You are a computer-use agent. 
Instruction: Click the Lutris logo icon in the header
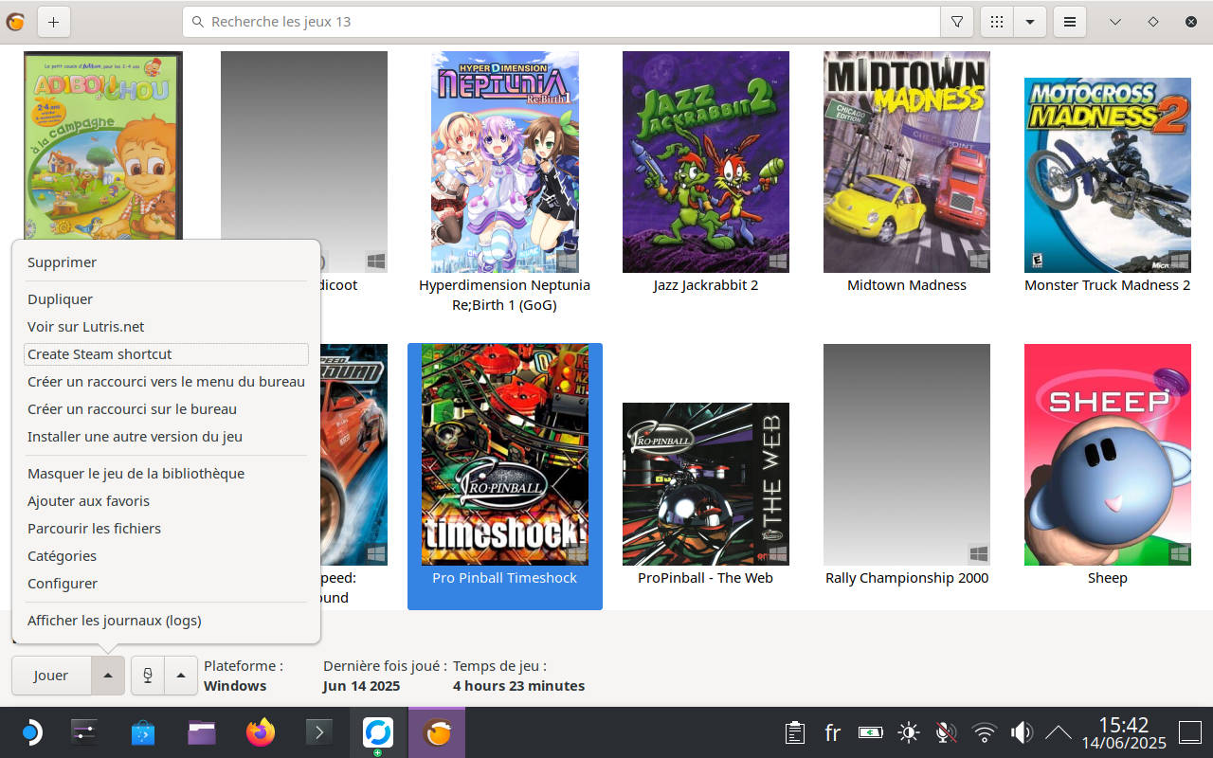[x=14, y=21]
